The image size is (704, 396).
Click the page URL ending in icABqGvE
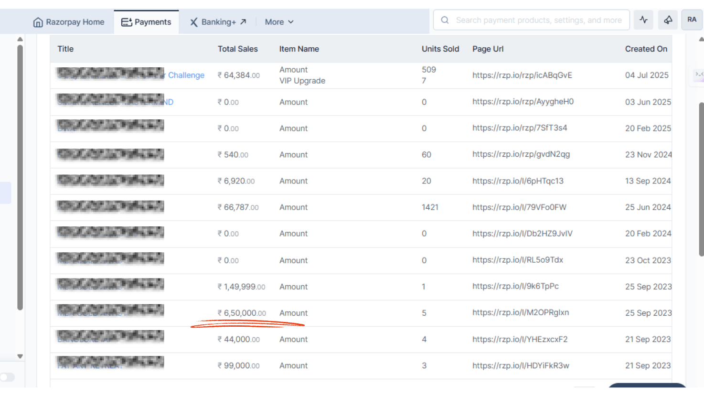coord(522,75)
